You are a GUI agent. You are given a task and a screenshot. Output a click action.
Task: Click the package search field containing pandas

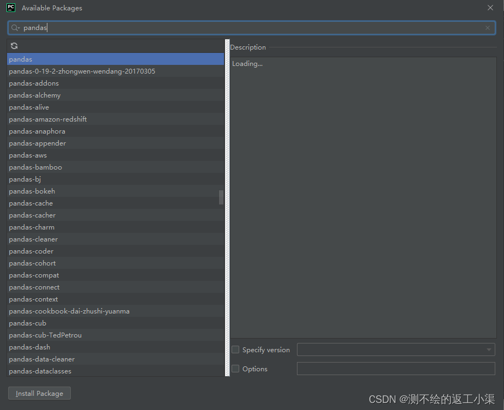click(x=251, y=28)
